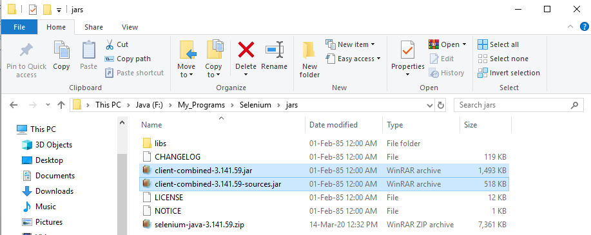Viewport: 591px width, 235px height.
Task: Delete the selected files with red X
Action: click(x=246, y=50)
